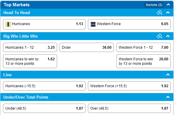Choose Western Force to win by 13 or more

pos(144,61)
